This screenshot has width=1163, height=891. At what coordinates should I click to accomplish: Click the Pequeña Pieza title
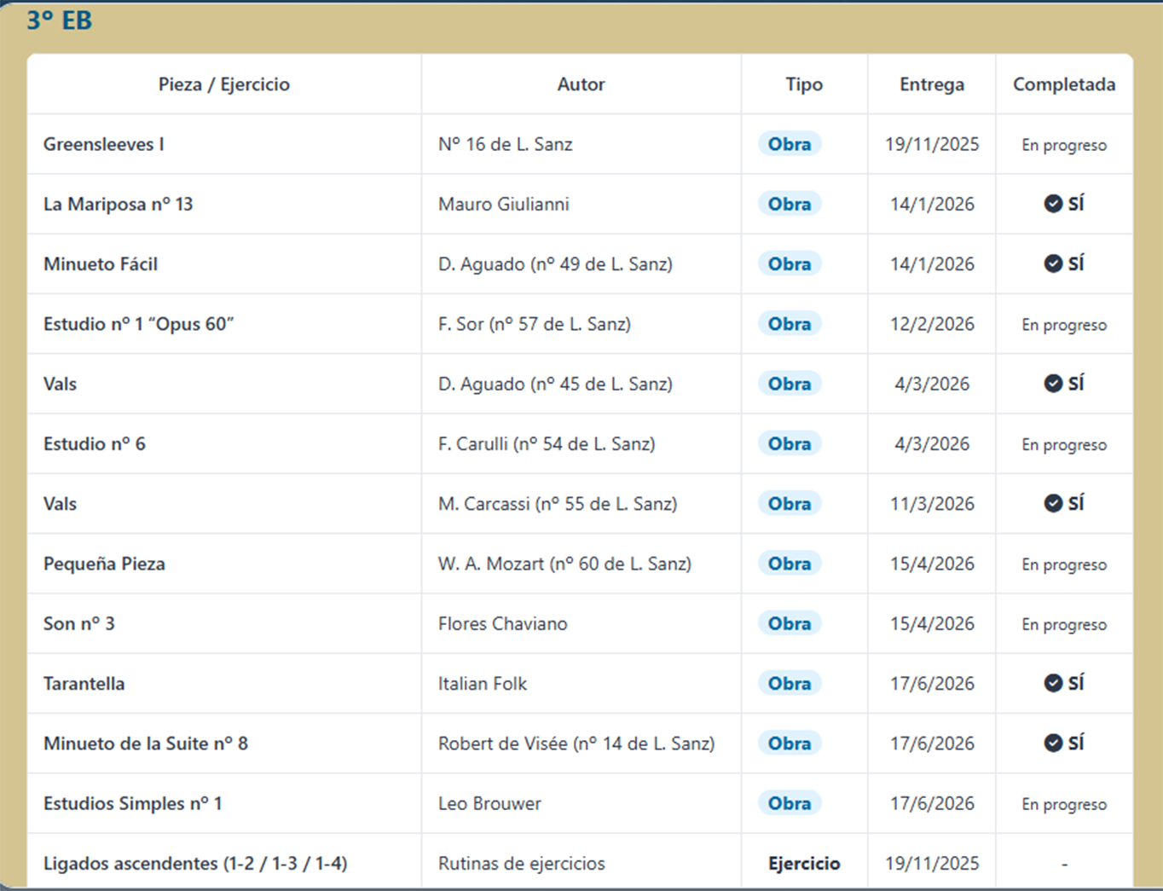[x=104, y=564]
